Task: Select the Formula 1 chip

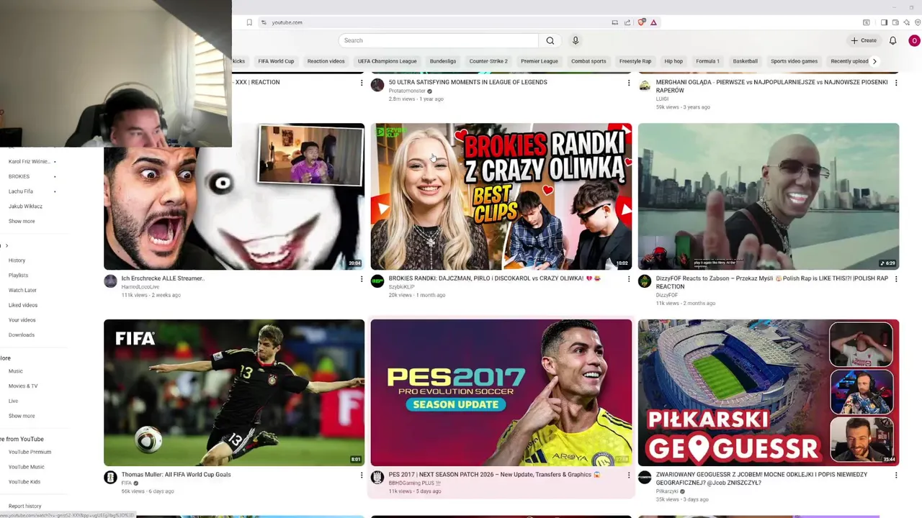Action: click(x=707, y=61)
